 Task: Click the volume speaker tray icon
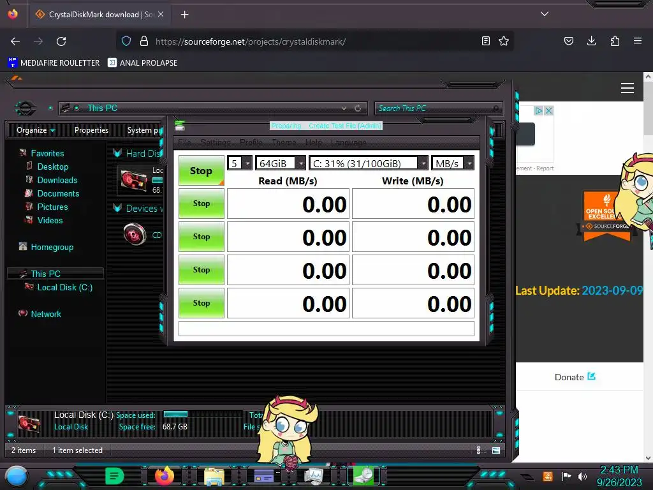(582, 476)
